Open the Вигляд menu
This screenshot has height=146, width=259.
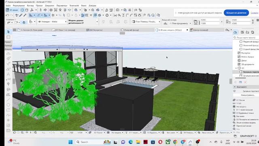tap(30, 6)
